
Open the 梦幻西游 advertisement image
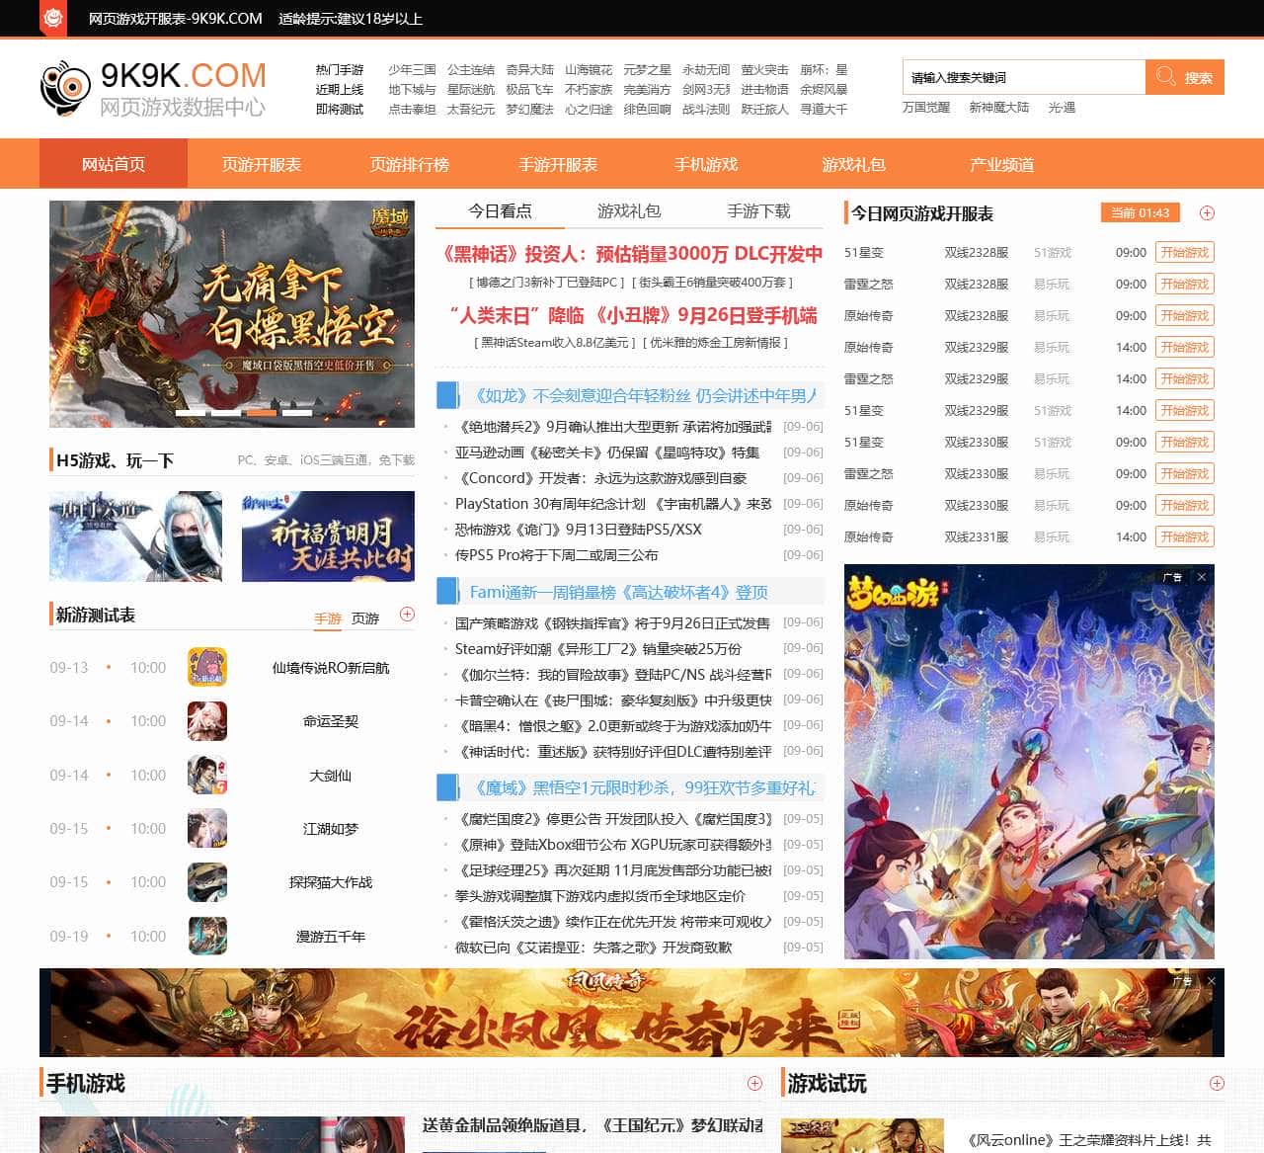(x=1029, y=762)
